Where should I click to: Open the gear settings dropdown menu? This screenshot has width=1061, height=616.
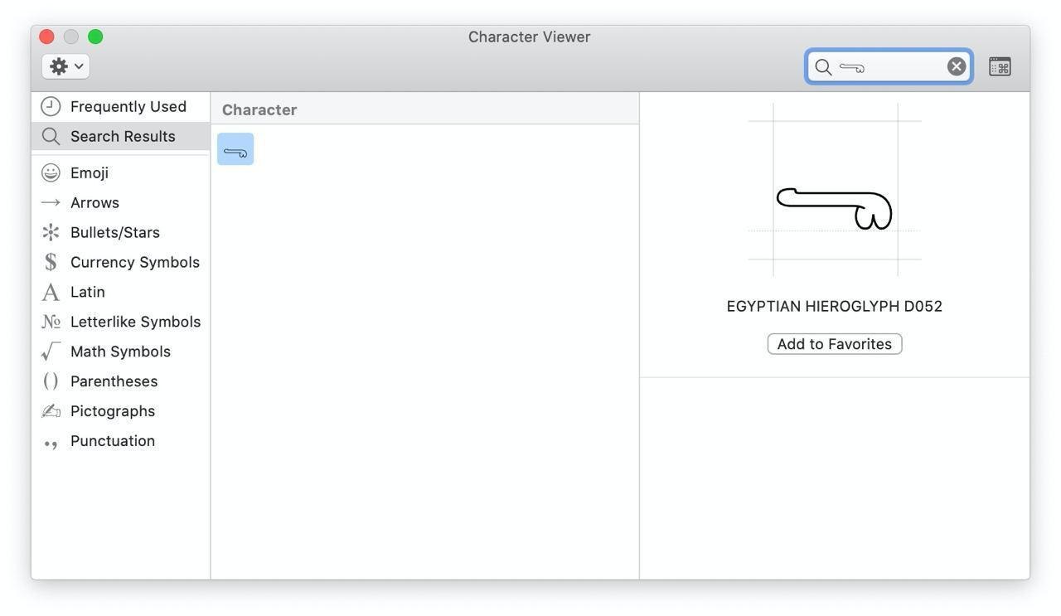point(65,66)
